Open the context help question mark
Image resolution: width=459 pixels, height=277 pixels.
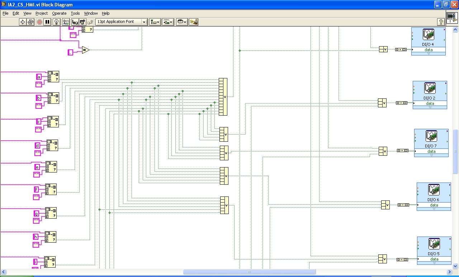[x=441, y=22]
